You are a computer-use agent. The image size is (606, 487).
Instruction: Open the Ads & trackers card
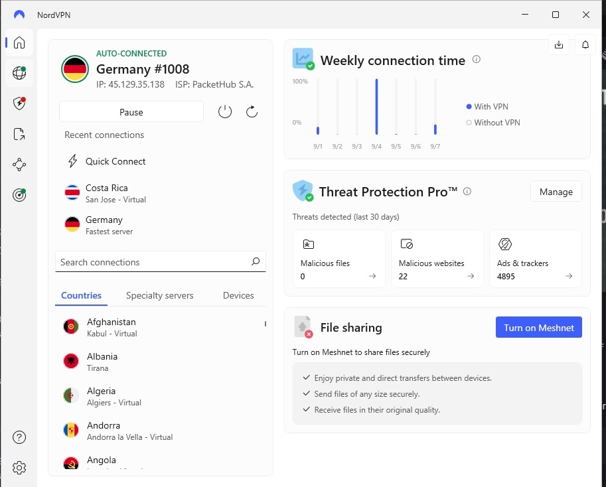click(x=535, y=259)
